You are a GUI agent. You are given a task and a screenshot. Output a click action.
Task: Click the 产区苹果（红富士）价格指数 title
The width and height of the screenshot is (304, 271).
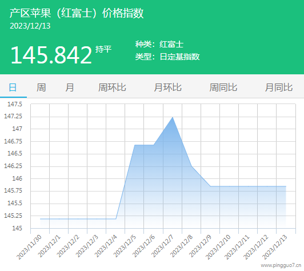(77, 13)
